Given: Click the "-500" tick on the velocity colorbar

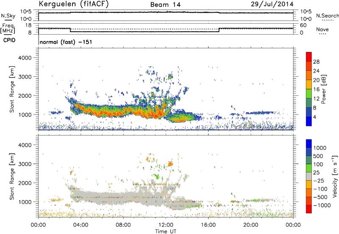Looking at the screenshot, I should 320,197.
